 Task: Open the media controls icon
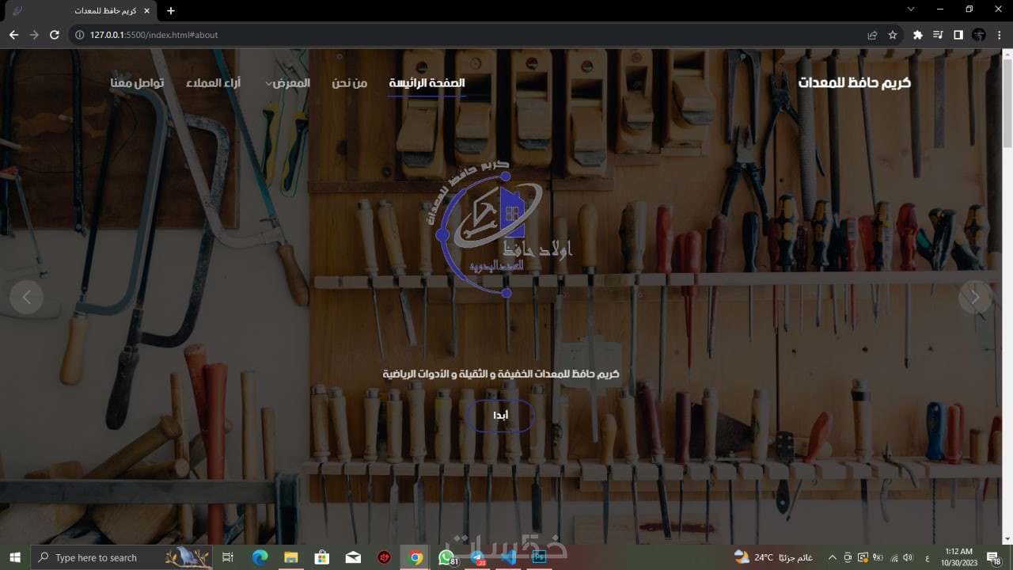[938, 35]
